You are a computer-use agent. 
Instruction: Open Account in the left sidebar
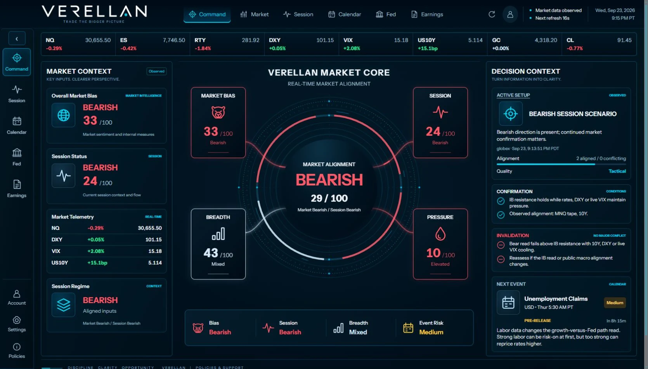[x=17, y=298]
